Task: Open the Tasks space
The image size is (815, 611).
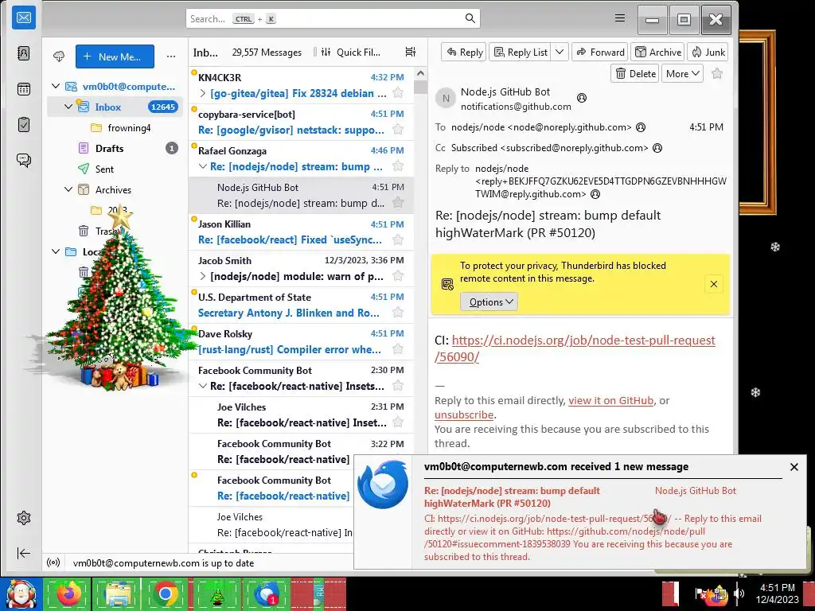Action: pos(24,124)
